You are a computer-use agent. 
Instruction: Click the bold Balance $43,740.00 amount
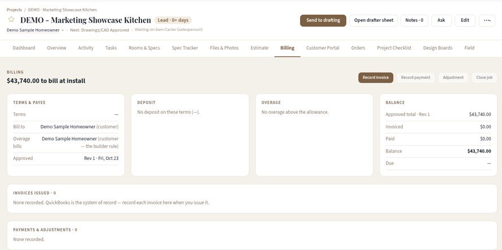(479, 151)
